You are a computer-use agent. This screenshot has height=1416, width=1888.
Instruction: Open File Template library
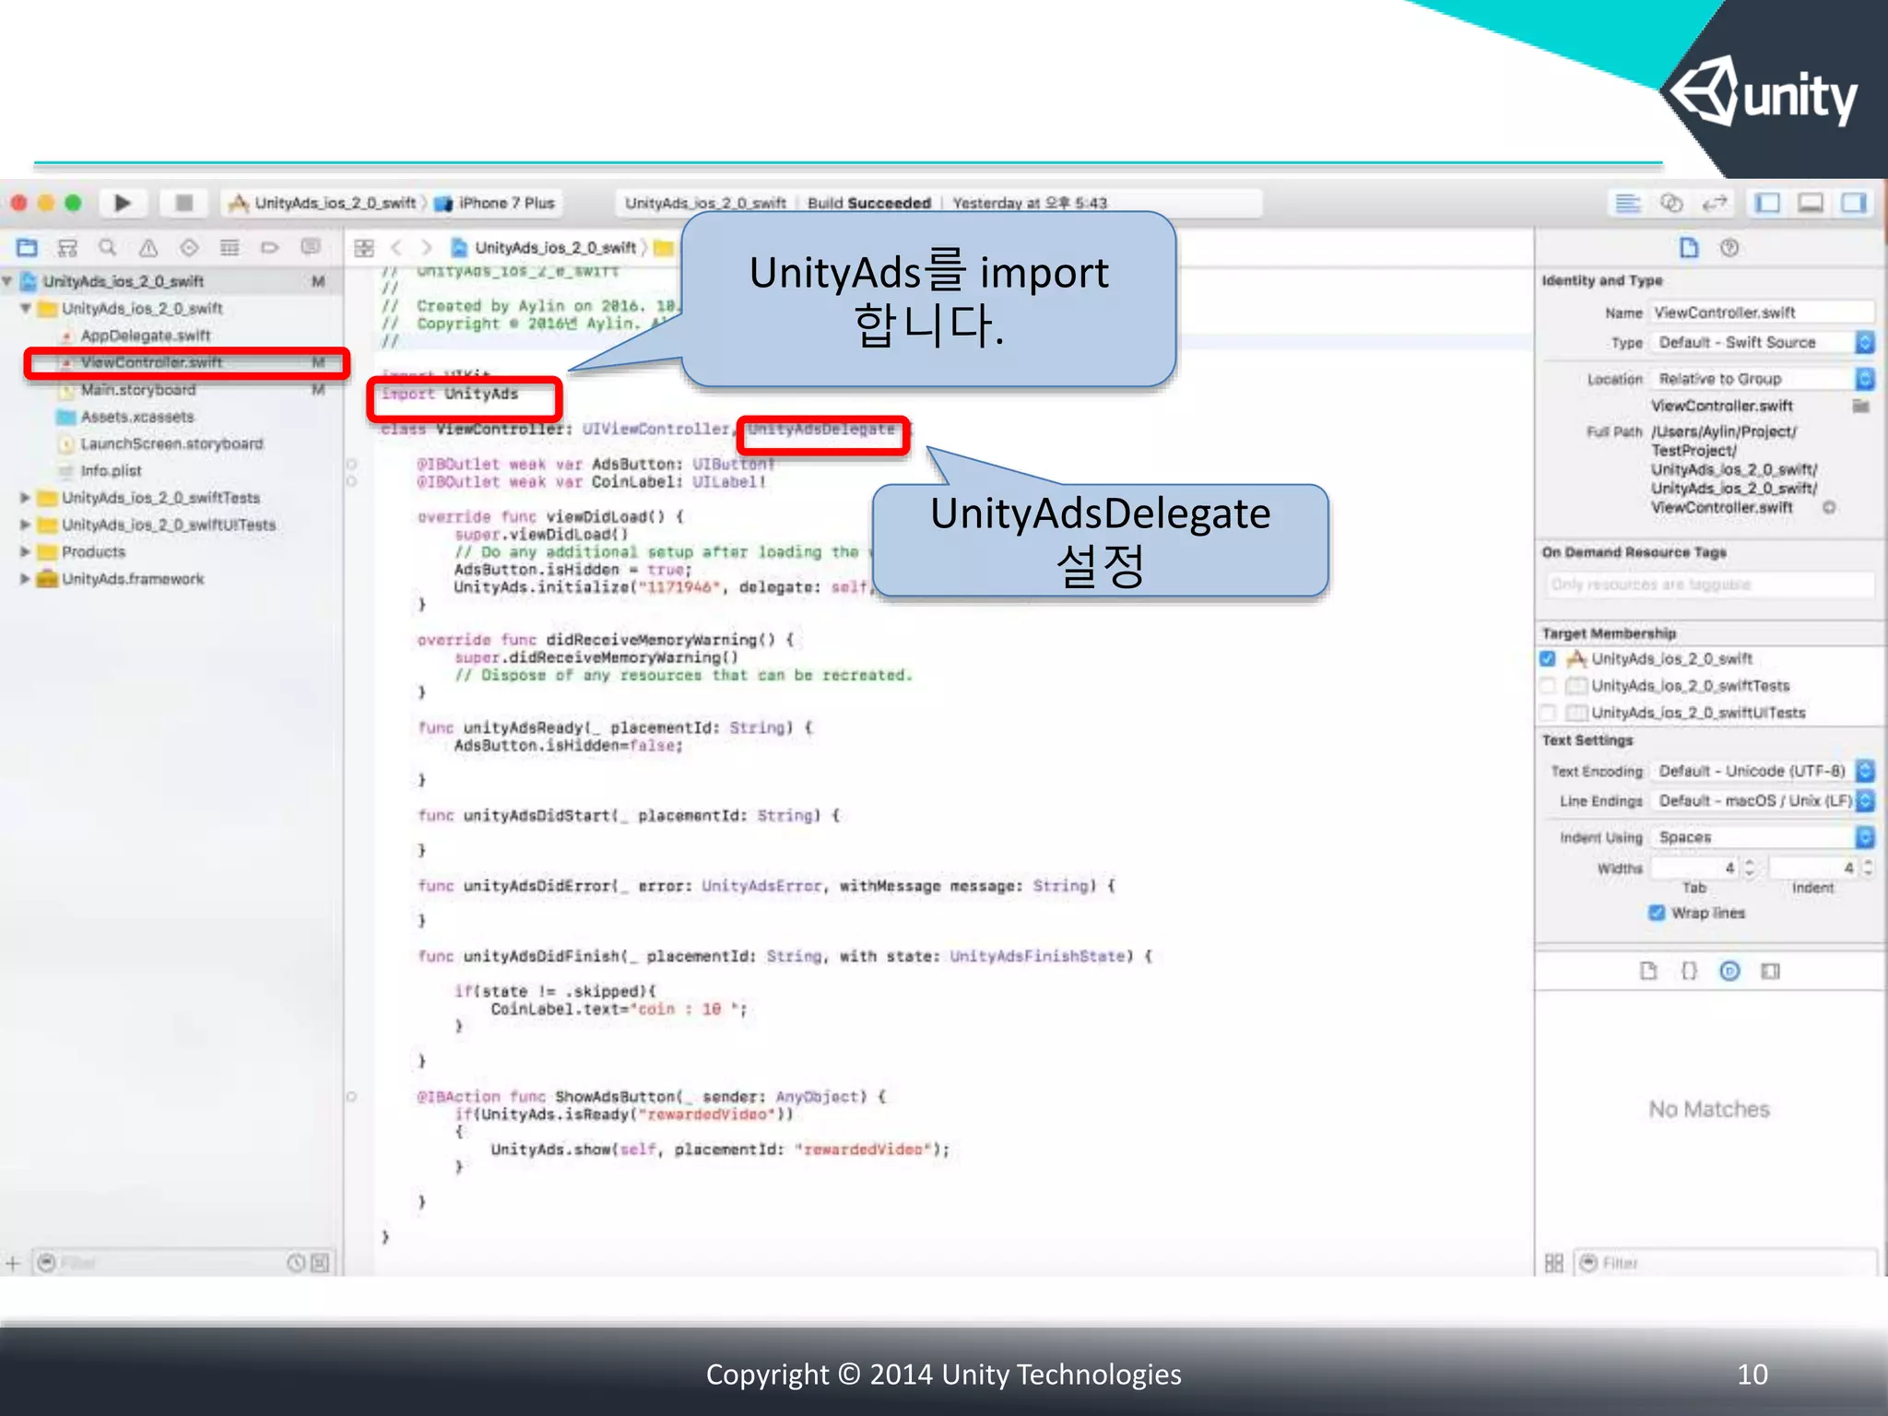[x=1648, y=971]
